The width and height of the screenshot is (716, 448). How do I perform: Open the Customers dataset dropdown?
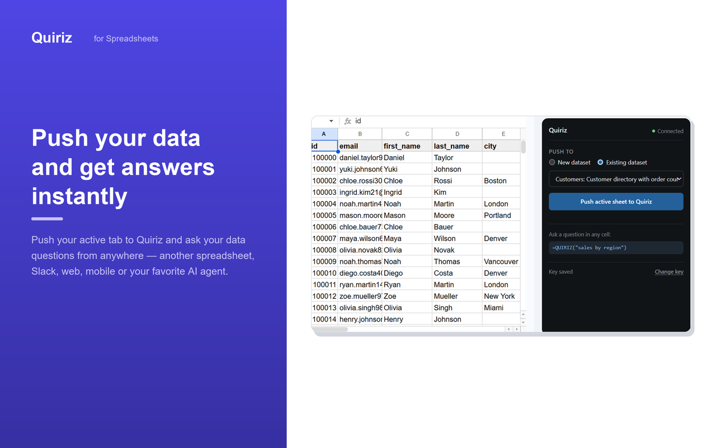coord(616,179)
